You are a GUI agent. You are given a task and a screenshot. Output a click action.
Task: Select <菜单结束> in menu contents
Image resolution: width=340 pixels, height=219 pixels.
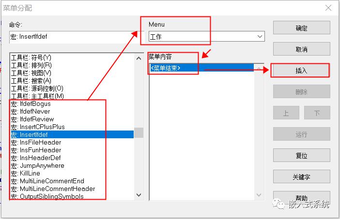click(201, 68)
